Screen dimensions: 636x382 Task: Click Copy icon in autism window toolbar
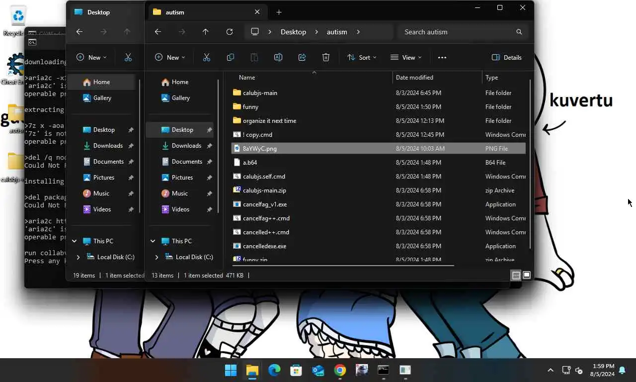tap(231, 58)
